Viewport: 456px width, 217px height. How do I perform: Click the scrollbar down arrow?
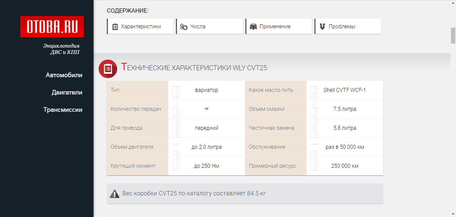(453, 214)
